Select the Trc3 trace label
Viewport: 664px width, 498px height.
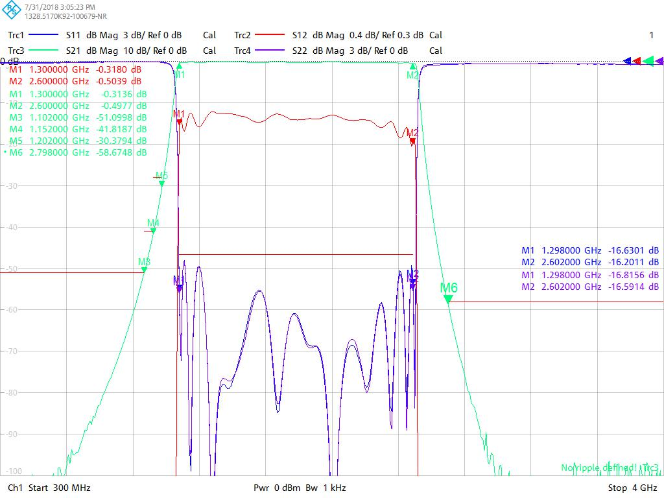click(16, 51)
